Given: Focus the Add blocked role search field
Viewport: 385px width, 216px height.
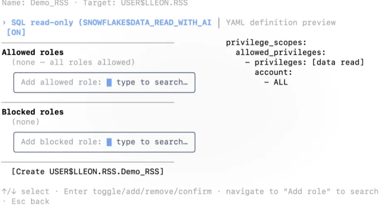Looking at the screenshot, I should [x=104, y=142].
